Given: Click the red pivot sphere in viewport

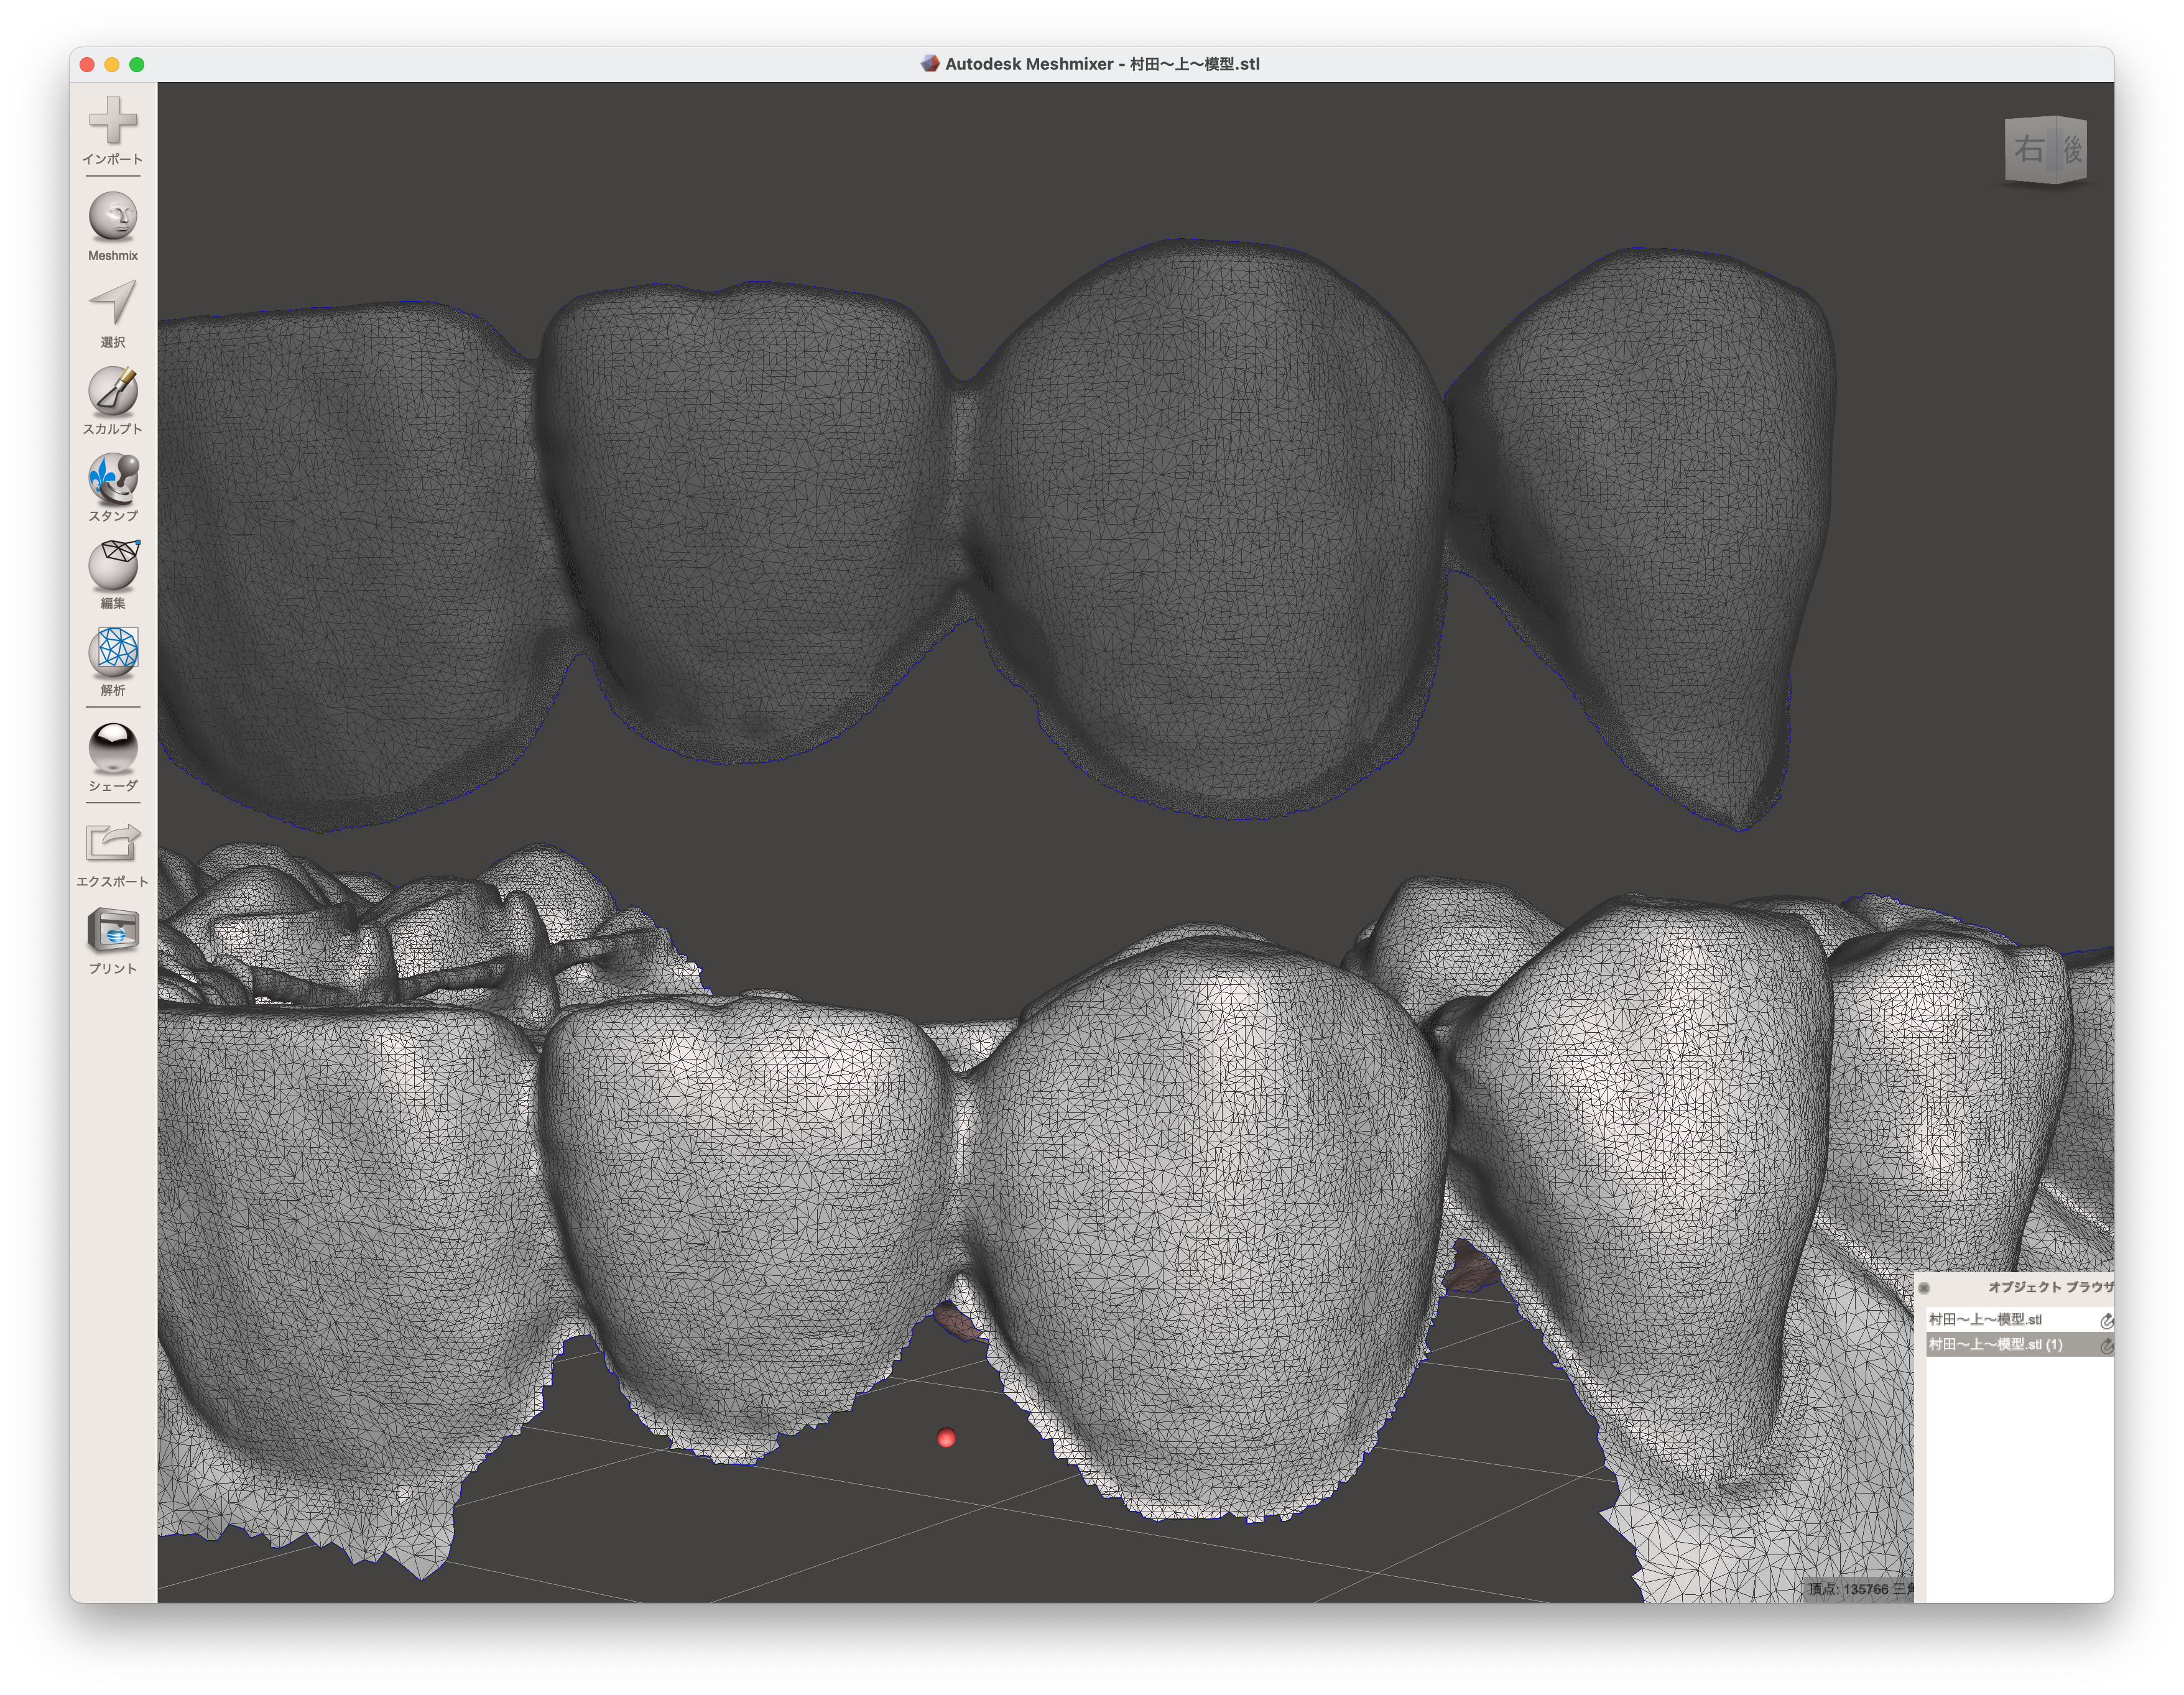Looking at the screenshot, I should [x=946, y=1438].
